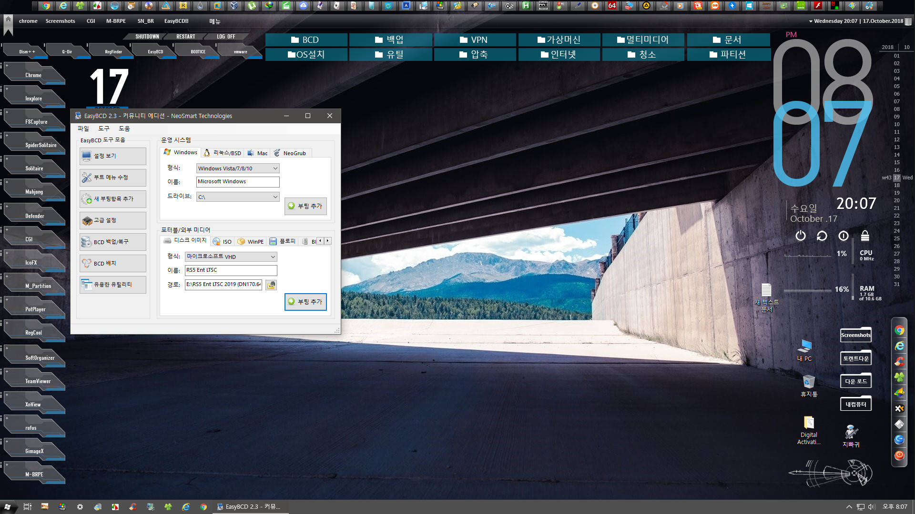Launch Chrome from the left launcher
Viewport: 915px width, 514px height.
(33, 75)
